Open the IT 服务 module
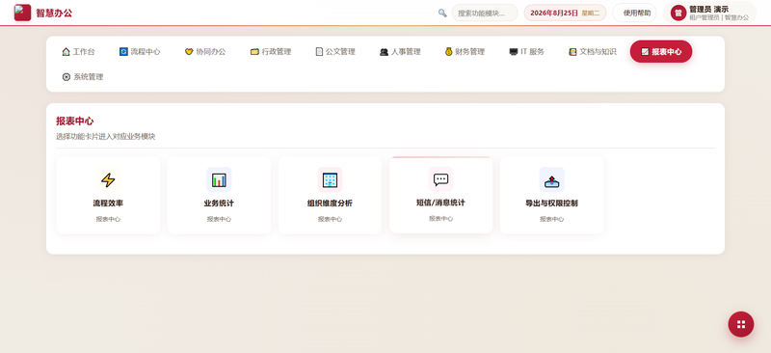 527,52
